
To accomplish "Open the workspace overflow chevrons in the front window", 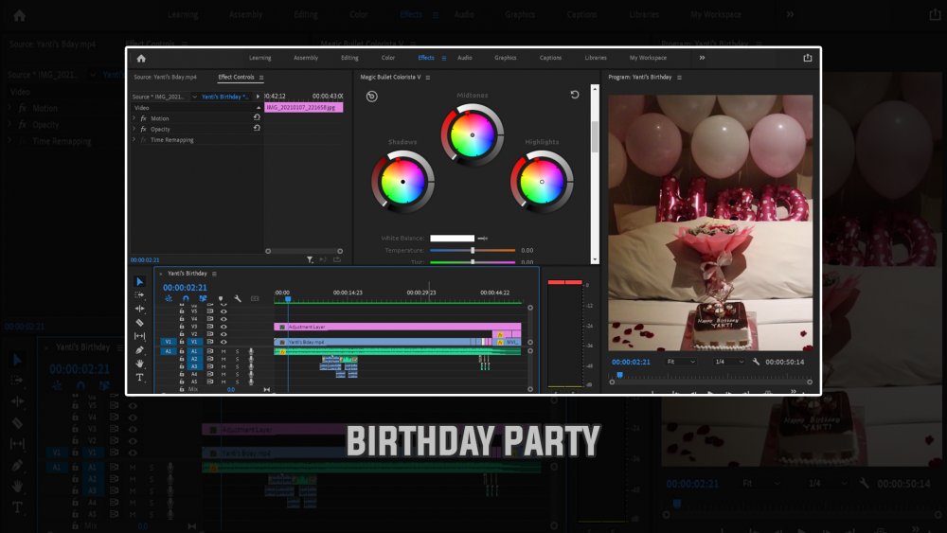I will point(702,58).
